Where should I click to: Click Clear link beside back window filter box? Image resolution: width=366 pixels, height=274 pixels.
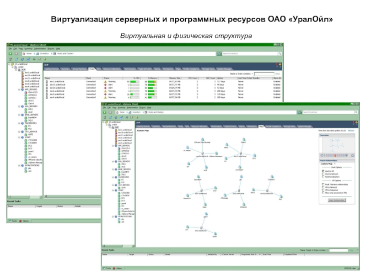[x=277, y=74]
